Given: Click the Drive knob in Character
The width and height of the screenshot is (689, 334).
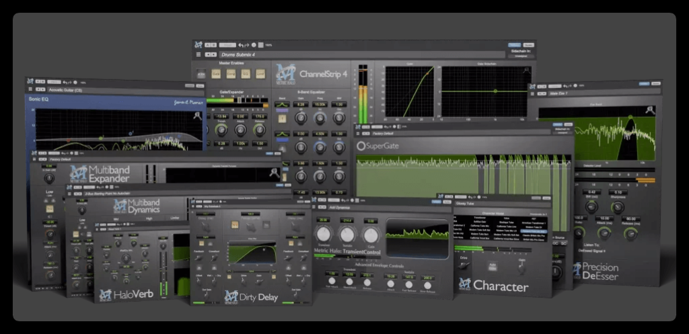Looking at the screenshot, I should coord(464,265).
